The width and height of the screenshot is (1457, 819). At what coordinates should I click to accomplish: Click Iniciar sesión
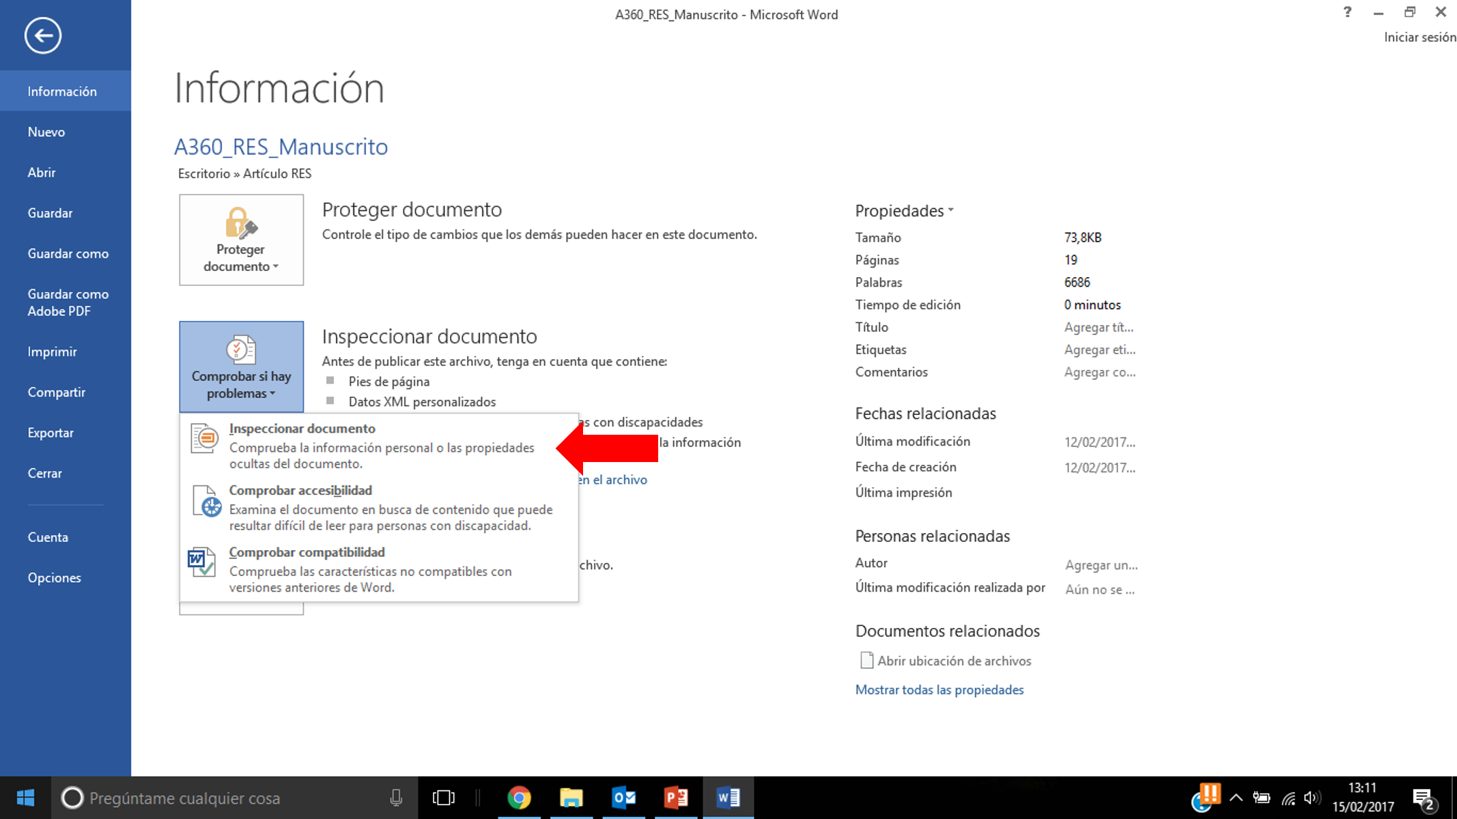point(1419,38)
